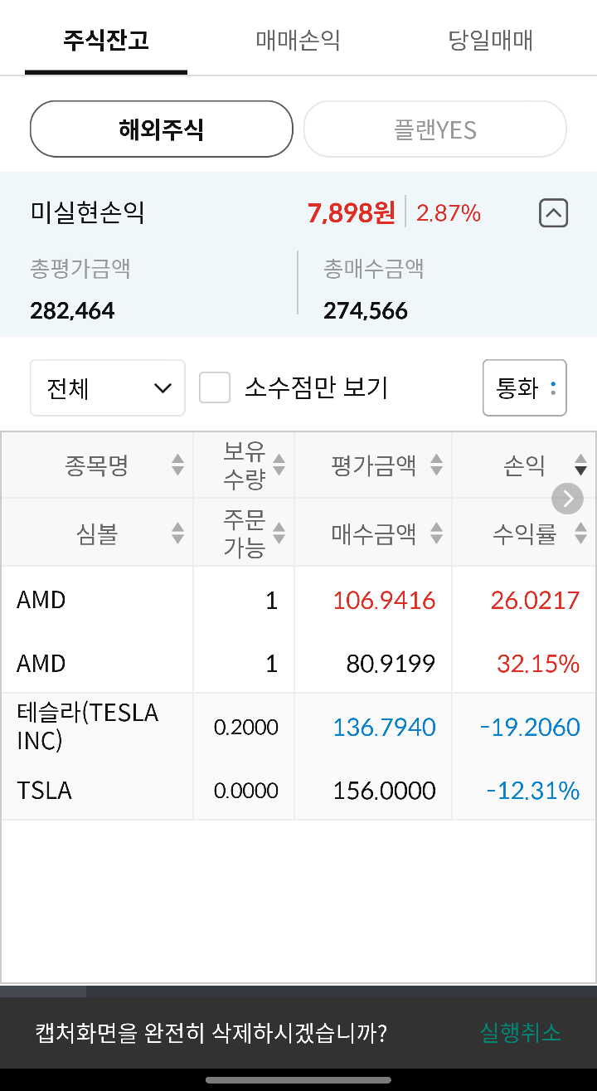Tap the AMD 손익 value 26.0217
This screenshot has height=1091, width=597.
(x=535, y=600)
